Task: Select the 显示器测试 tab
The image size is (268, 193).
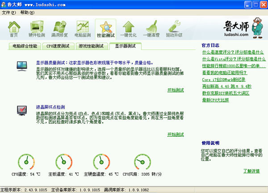Action: (x=125, y=46)
